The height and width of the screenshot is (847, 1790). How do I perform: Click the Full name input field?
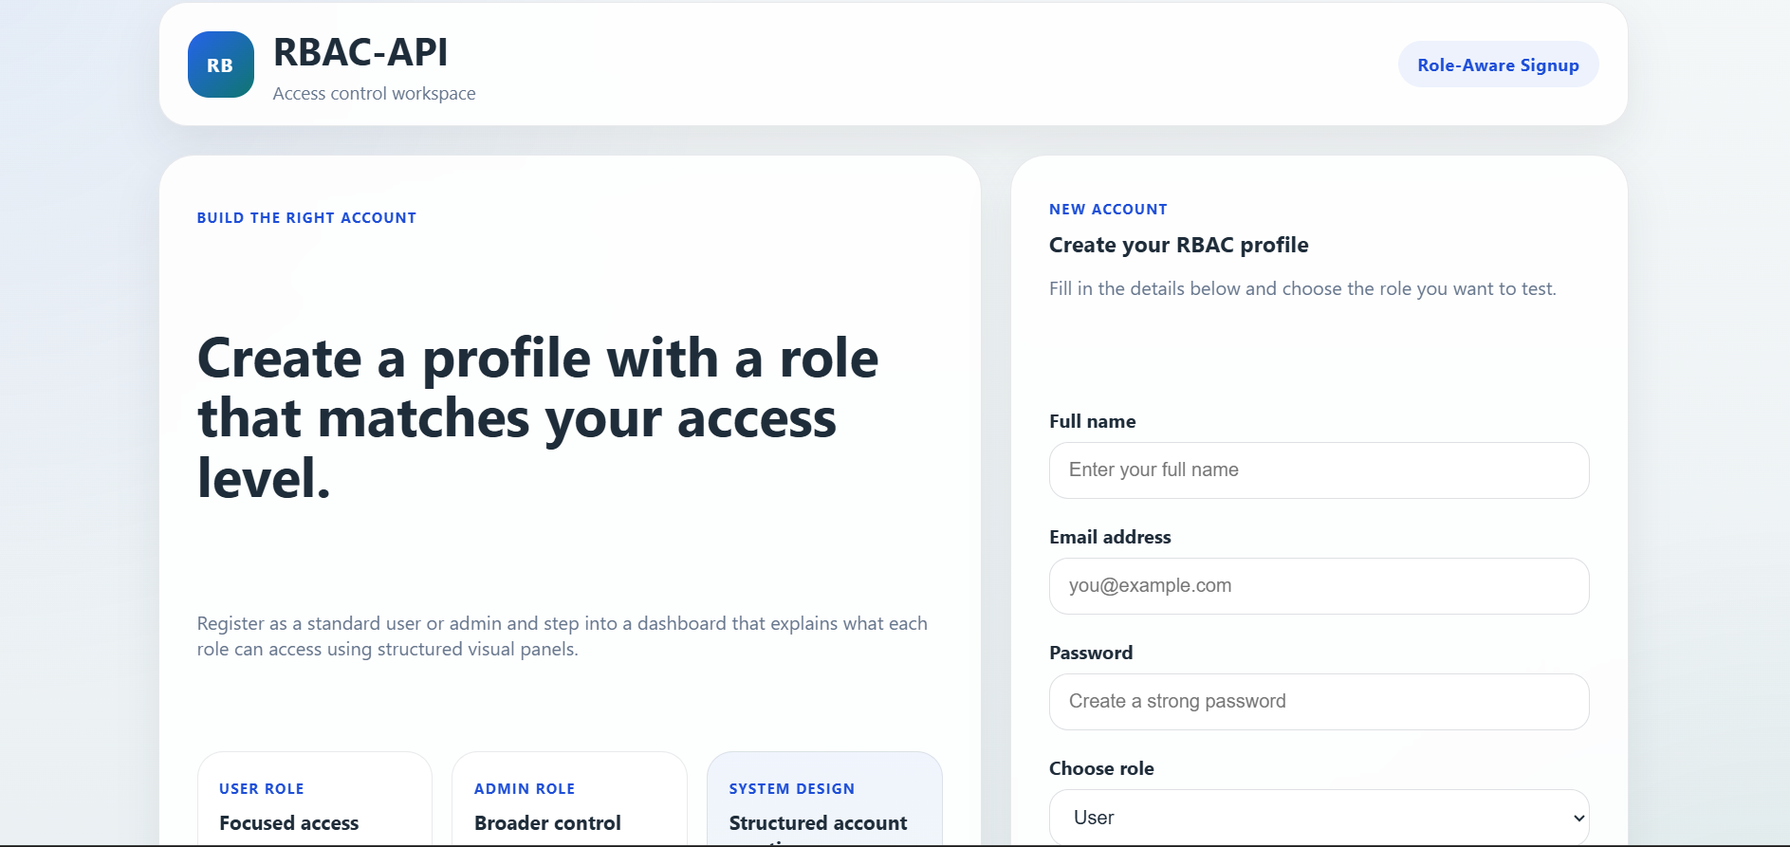tap(1318, 470)
